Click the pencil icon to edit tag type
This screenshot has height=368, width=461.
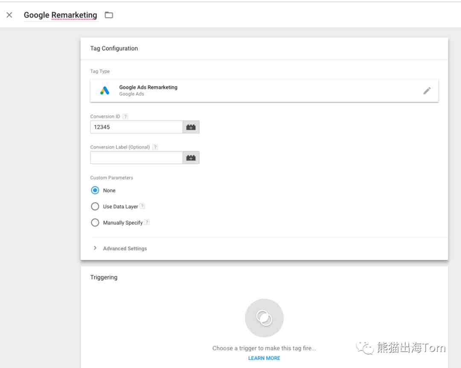(427, 91)
